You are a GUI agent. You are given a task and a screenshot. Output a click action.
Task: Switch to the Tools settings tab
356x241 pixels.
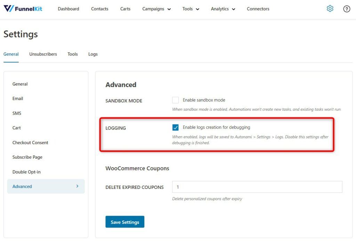tap(72, 54)
